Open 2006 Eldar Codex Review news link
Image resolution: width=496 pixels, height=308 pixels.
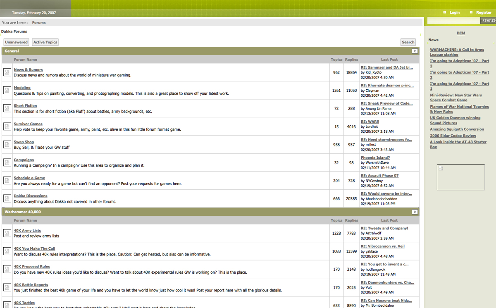pos(453,136)
